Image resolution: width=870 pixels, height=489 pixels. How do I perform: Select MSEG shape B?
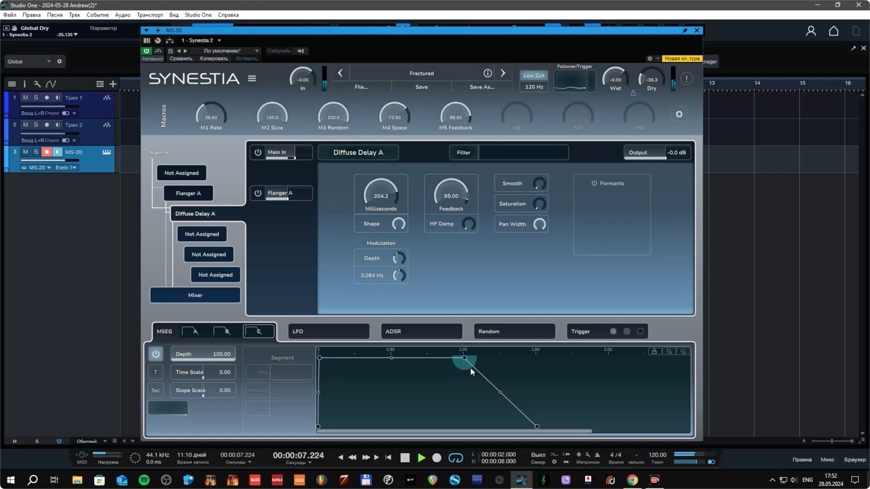pos(227,331)
